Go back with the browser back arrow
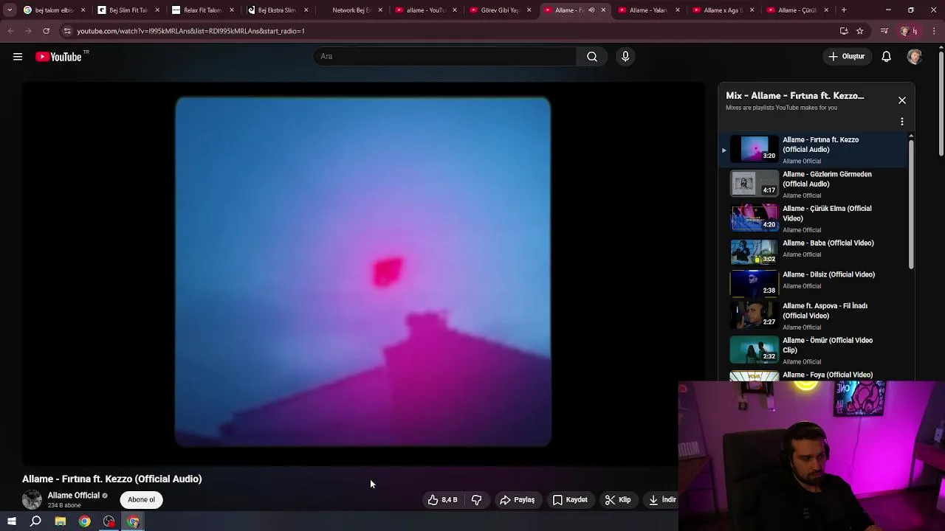 coord(10,31)
